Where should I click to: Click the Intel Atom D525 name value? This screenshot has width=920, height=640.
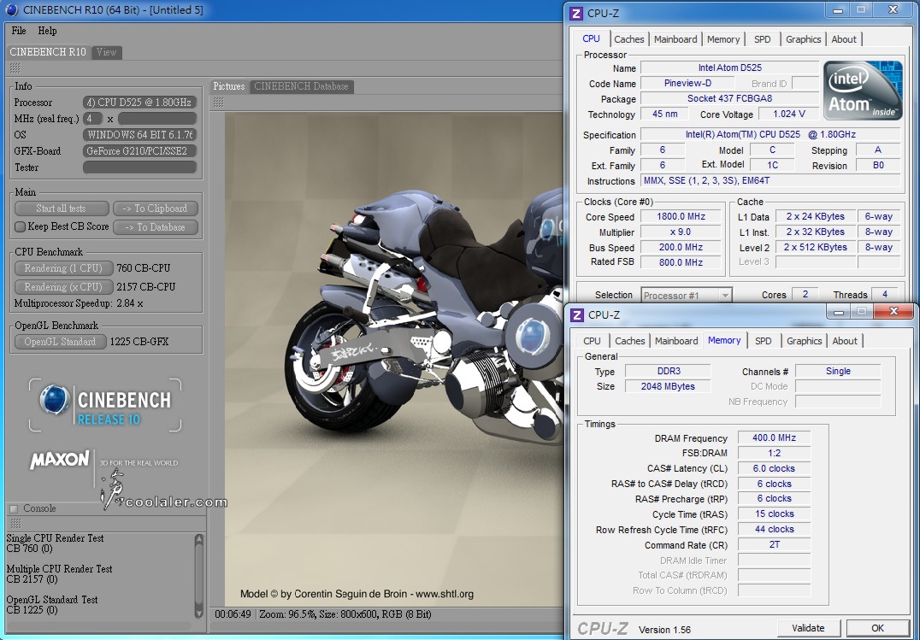(729, 68)
